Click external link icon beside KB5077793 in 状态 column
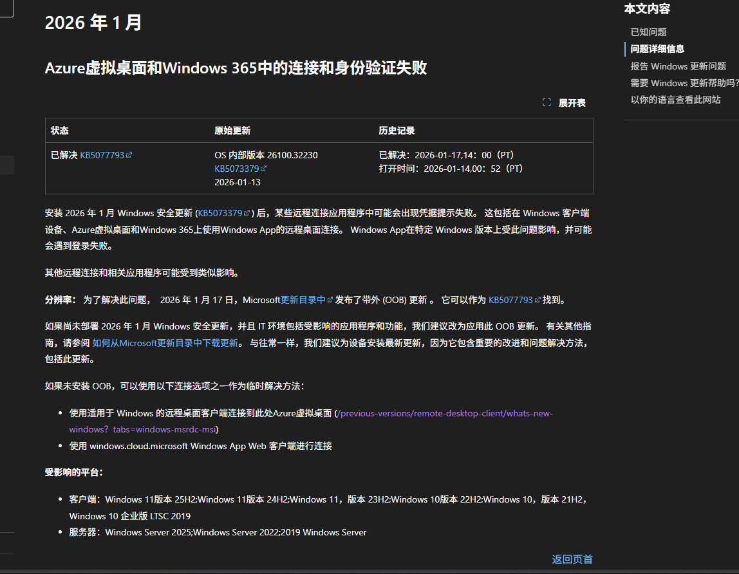 [x=128, y=154]
